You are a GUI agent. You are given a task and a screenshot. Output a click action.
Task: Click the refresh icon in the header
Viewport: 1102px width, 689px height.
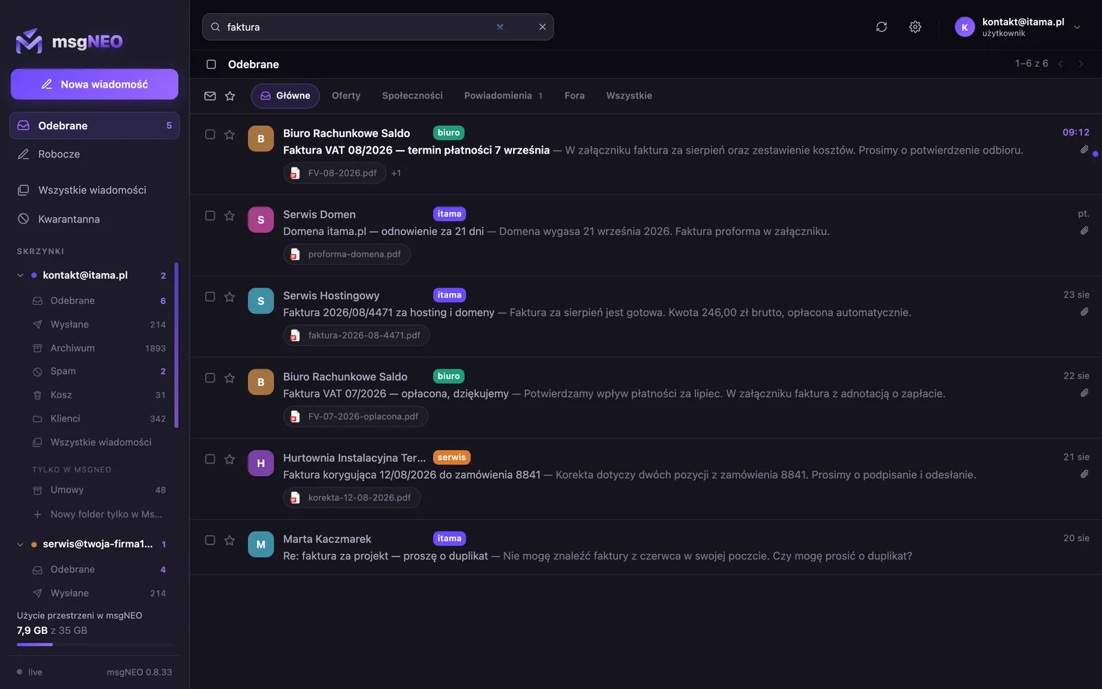pyautogui.click(x=881, y=27)
